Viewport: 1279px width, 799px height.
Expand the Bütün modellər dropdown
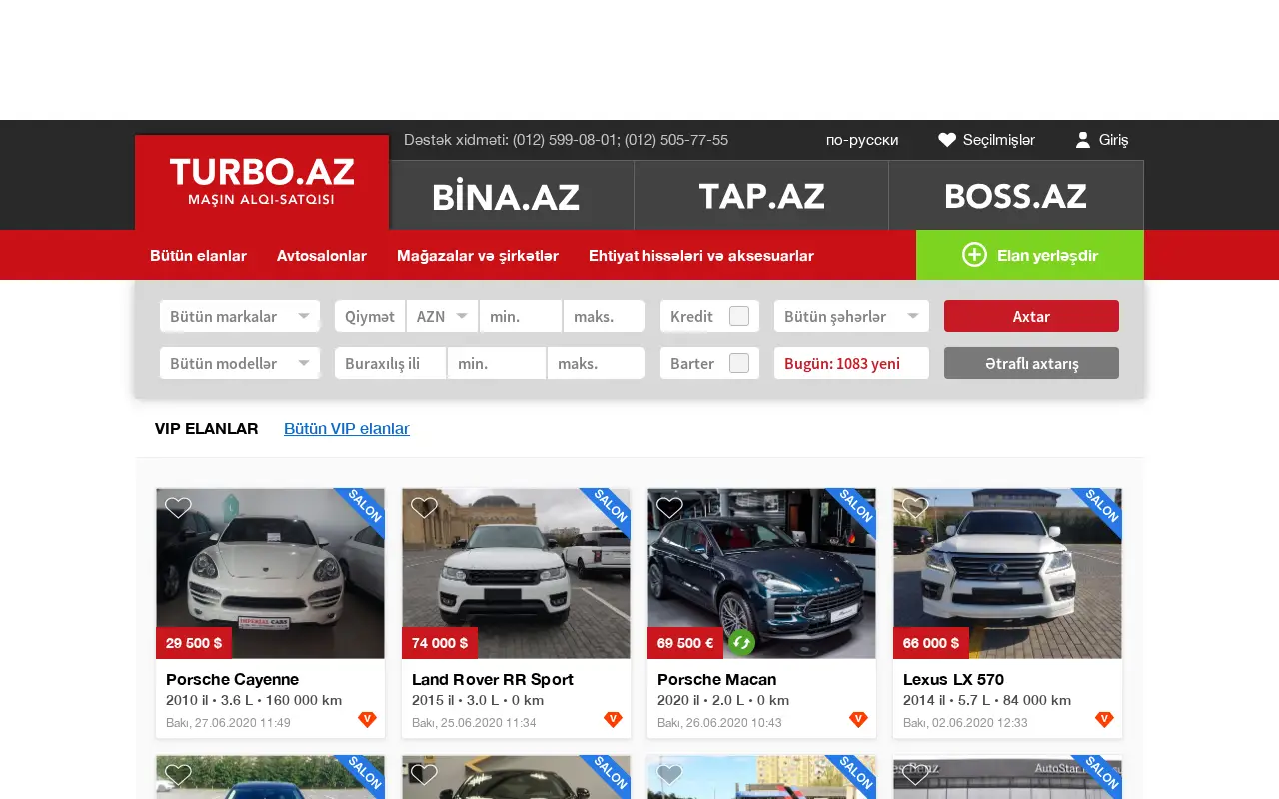click(240, 363)
